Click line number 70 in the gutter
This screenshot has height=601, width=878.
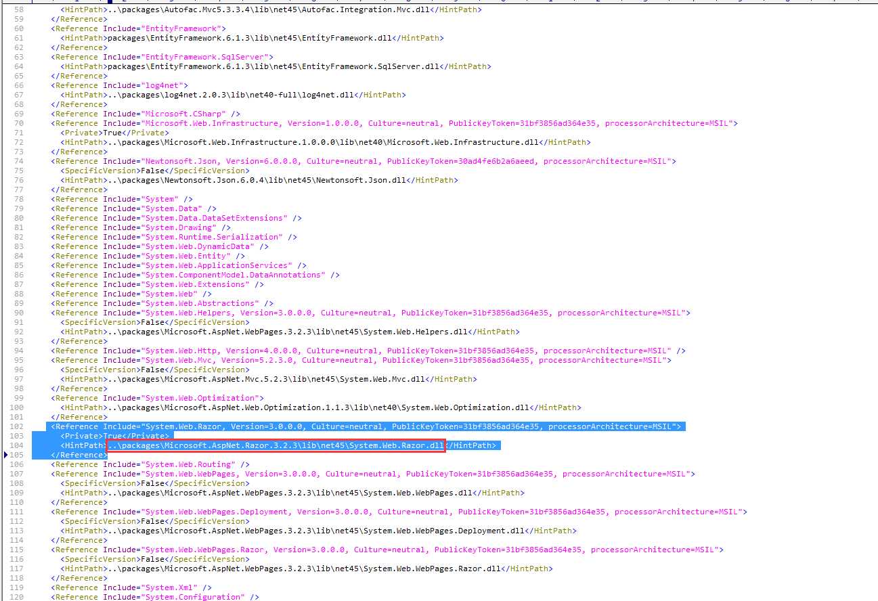coord(18,123)
